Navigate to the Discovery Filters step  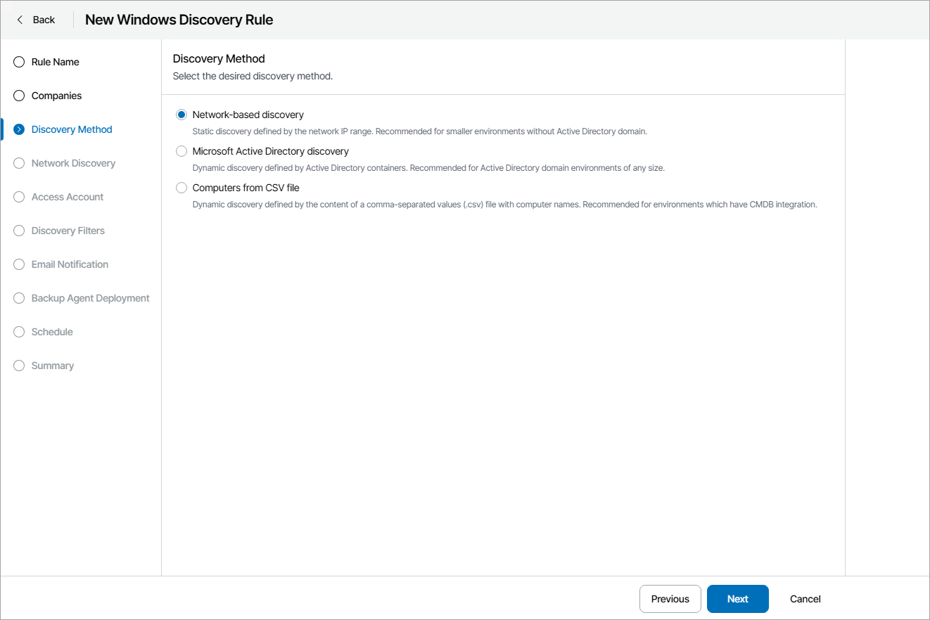click(x=68, y=231)
